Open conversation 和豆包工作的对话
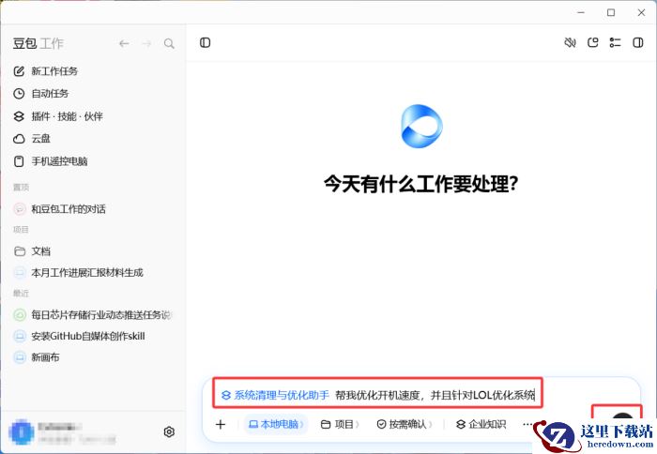657x454 pixels. (59, 209)
